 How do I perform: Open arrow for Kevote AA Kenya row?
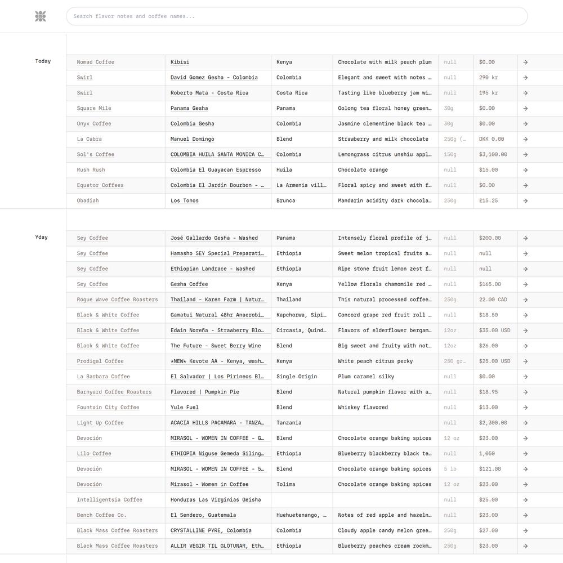tap(525, 361)
